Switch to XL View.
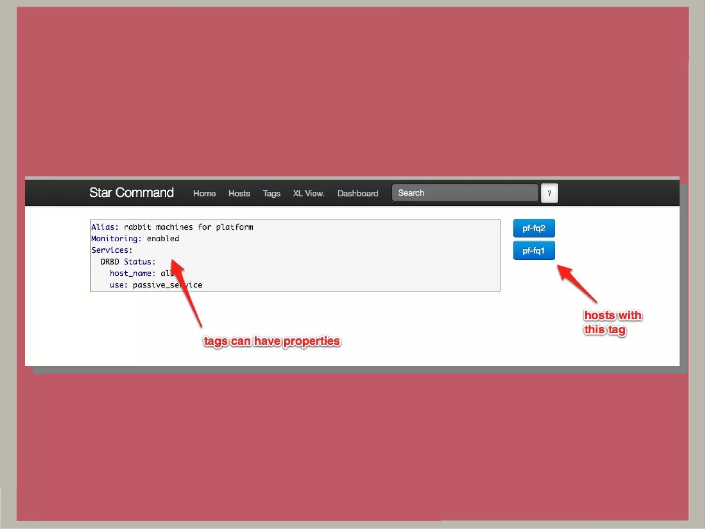Image resolution: width=705 pixels, height=529 pixels. [308, 193]
